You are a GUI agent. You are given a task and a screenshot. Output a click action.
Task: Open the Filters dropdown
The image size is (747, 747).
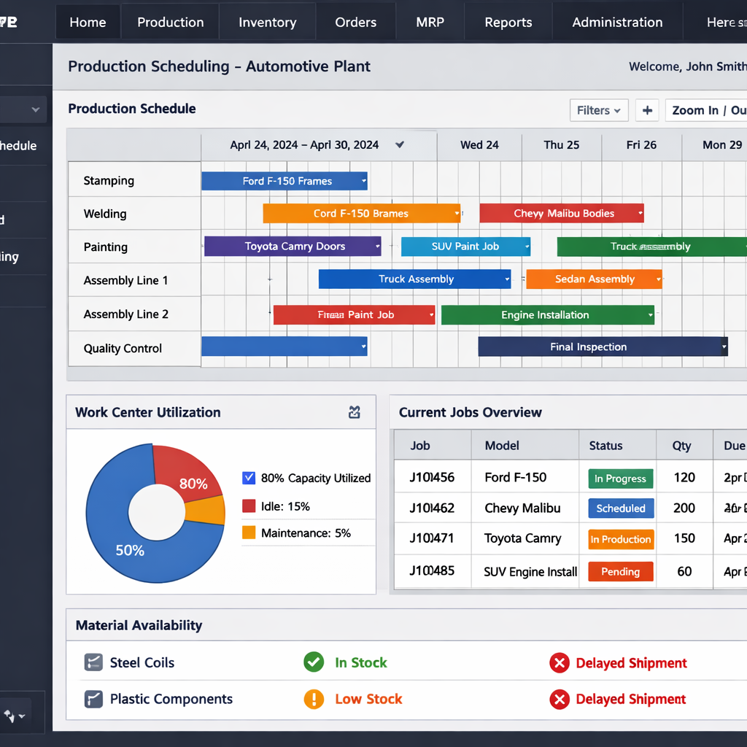pyautogui.click(x=598, y=110)
